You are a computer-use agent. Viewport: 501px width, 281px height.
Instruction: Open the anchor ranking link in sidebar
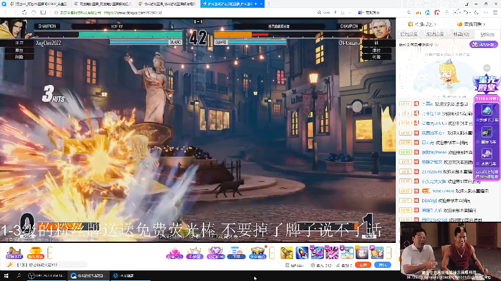(422, 24)
